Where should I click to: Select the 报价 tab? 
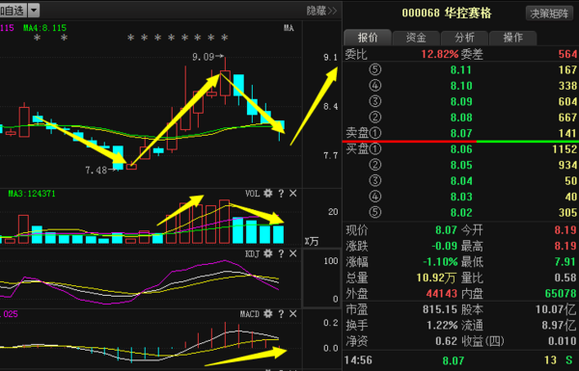click(368, 38)
